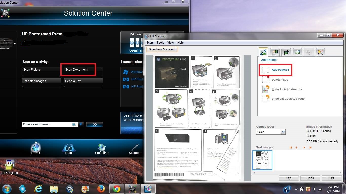Jump to first final image arrow
Image resolution: width=346 pixels, height=194 pixels.
(291, 147)
